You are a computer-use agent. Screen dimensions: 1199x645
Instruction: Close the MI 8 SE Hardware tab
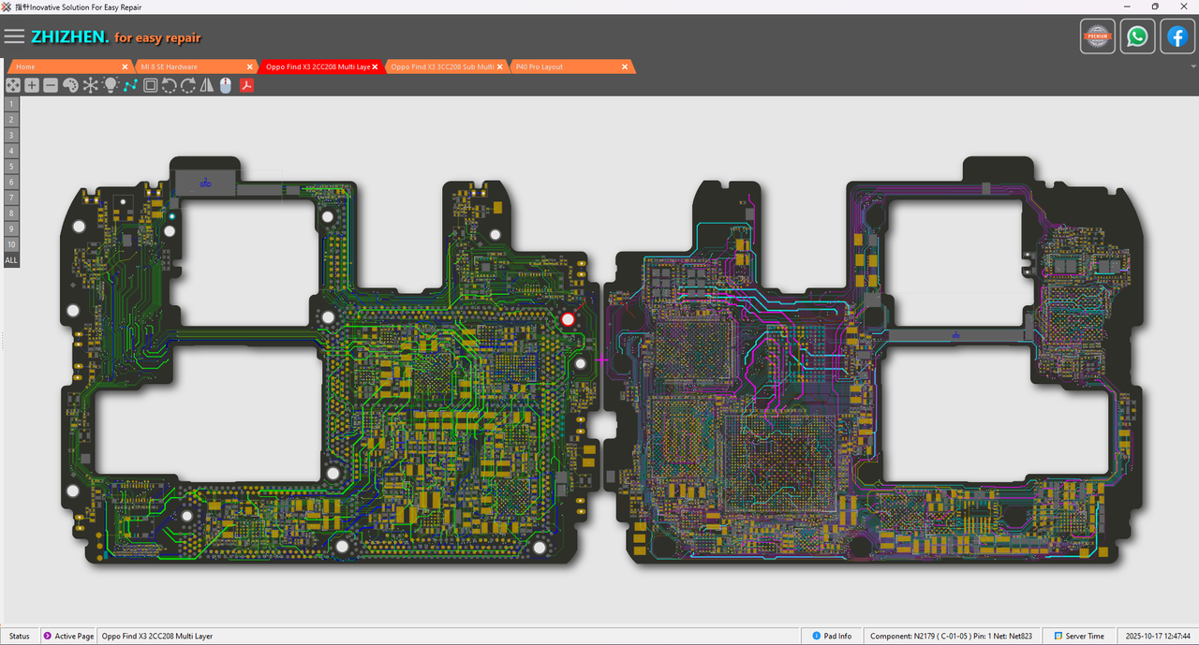coord(250,66)
